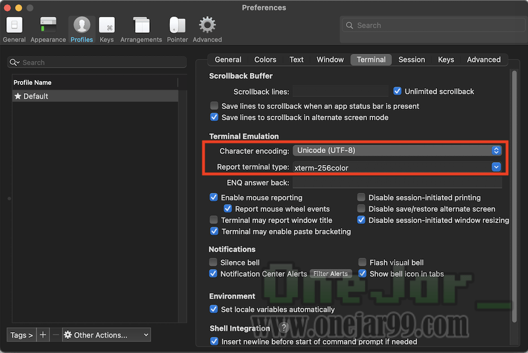Switch to Session tab
Image resolution: width=528 pixels, height=353 pixels.
point(412,59)
